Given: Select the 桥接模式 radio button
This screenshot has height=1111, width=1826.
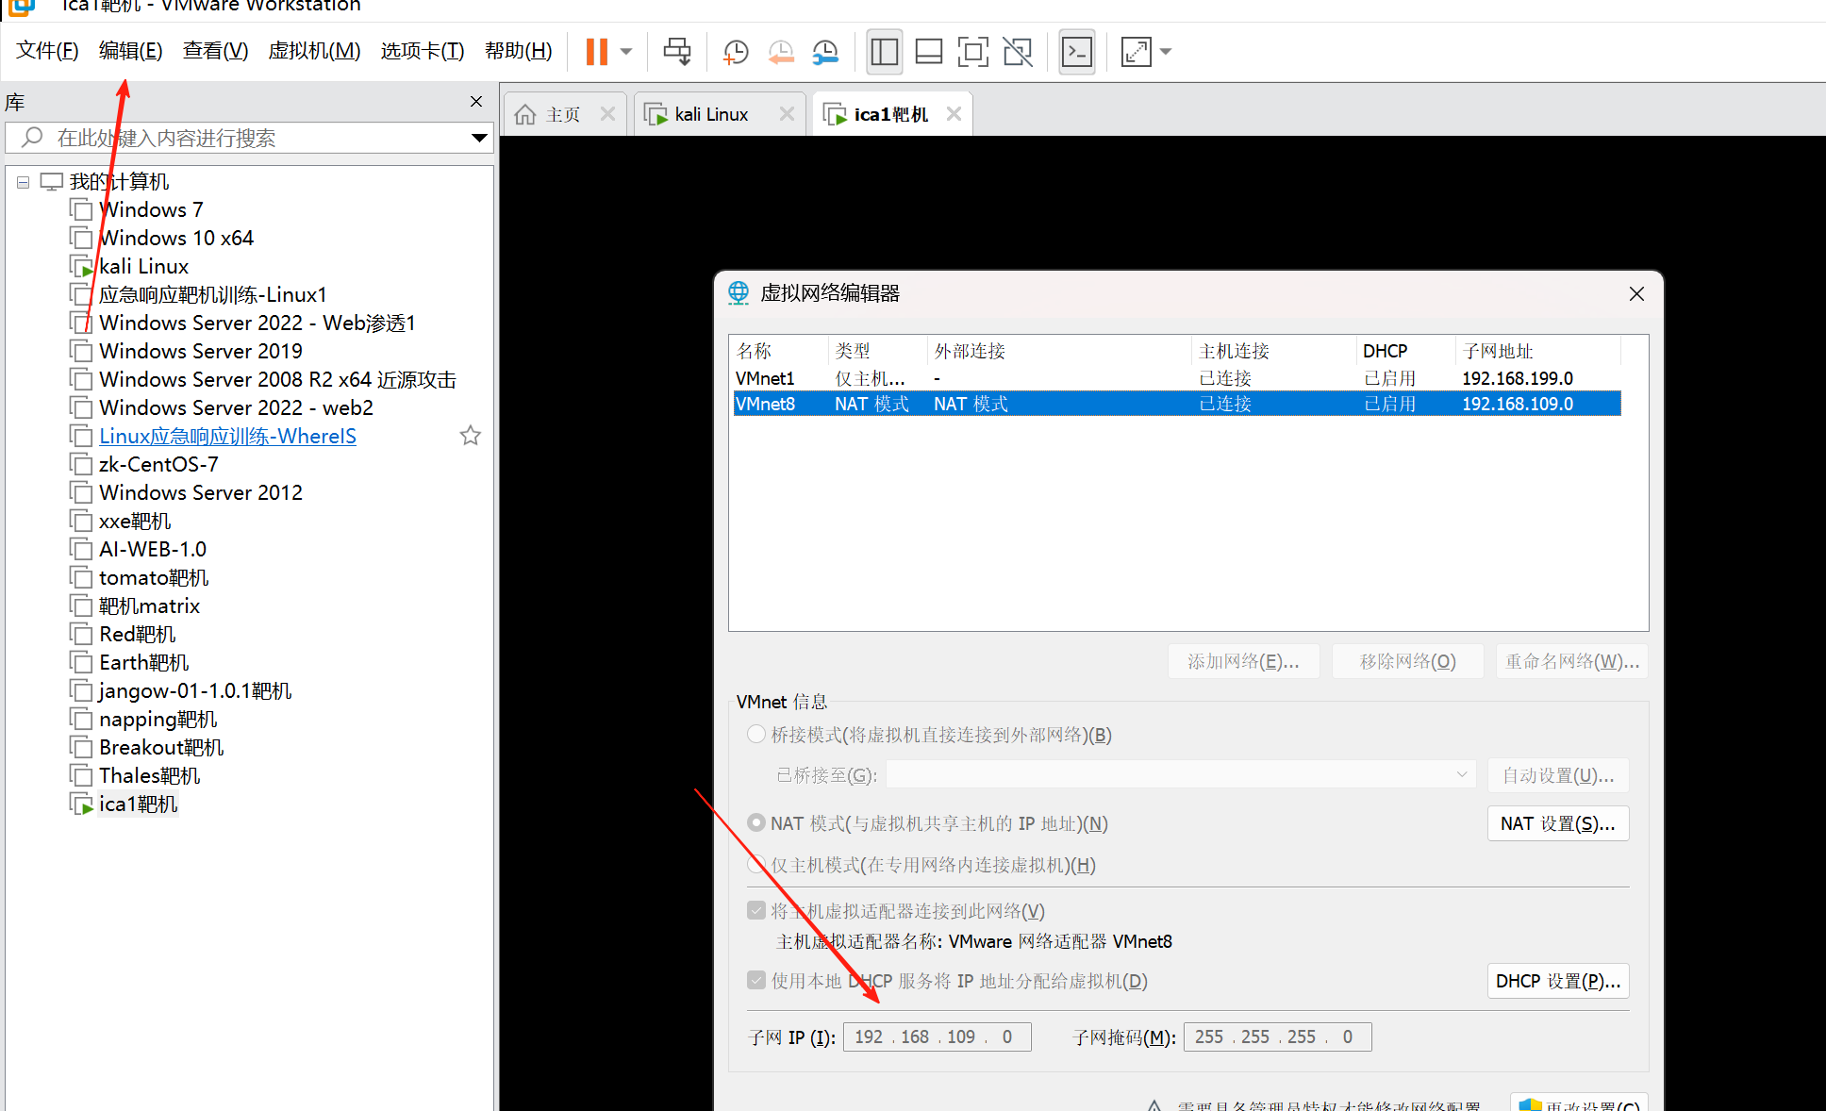Looking at the screenshot, I should tap(755, 734).
